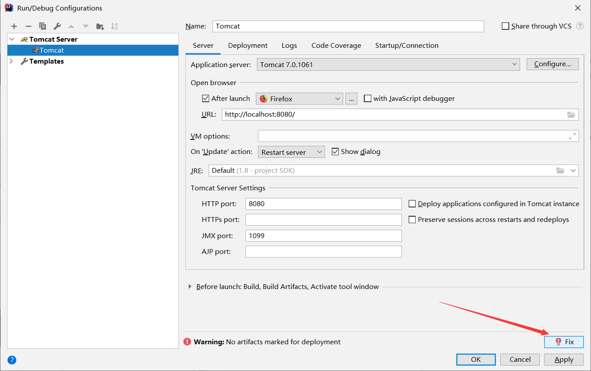
Task: Switch to Deployment tab
Action: (248, 46)
